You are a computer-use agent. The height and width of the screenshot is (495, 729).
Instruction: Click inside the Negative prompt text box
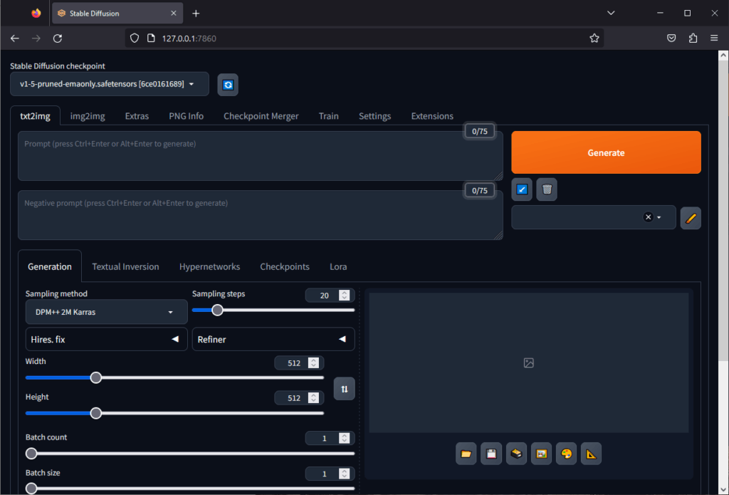(x=260, y=215)
